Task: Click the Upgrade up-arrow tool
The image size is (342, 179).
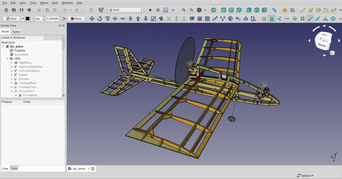Action: click(x=138, y=19)
